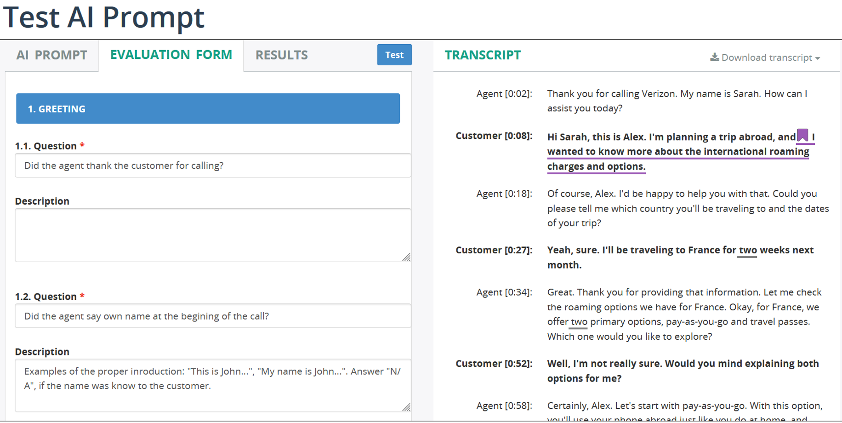Open the RESULTS tab
Viewport: 842px width, 423px height.
281,55
